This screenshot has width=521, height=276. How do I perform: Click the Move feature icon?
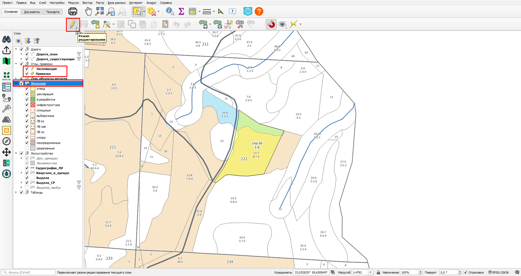pos(203,24)
